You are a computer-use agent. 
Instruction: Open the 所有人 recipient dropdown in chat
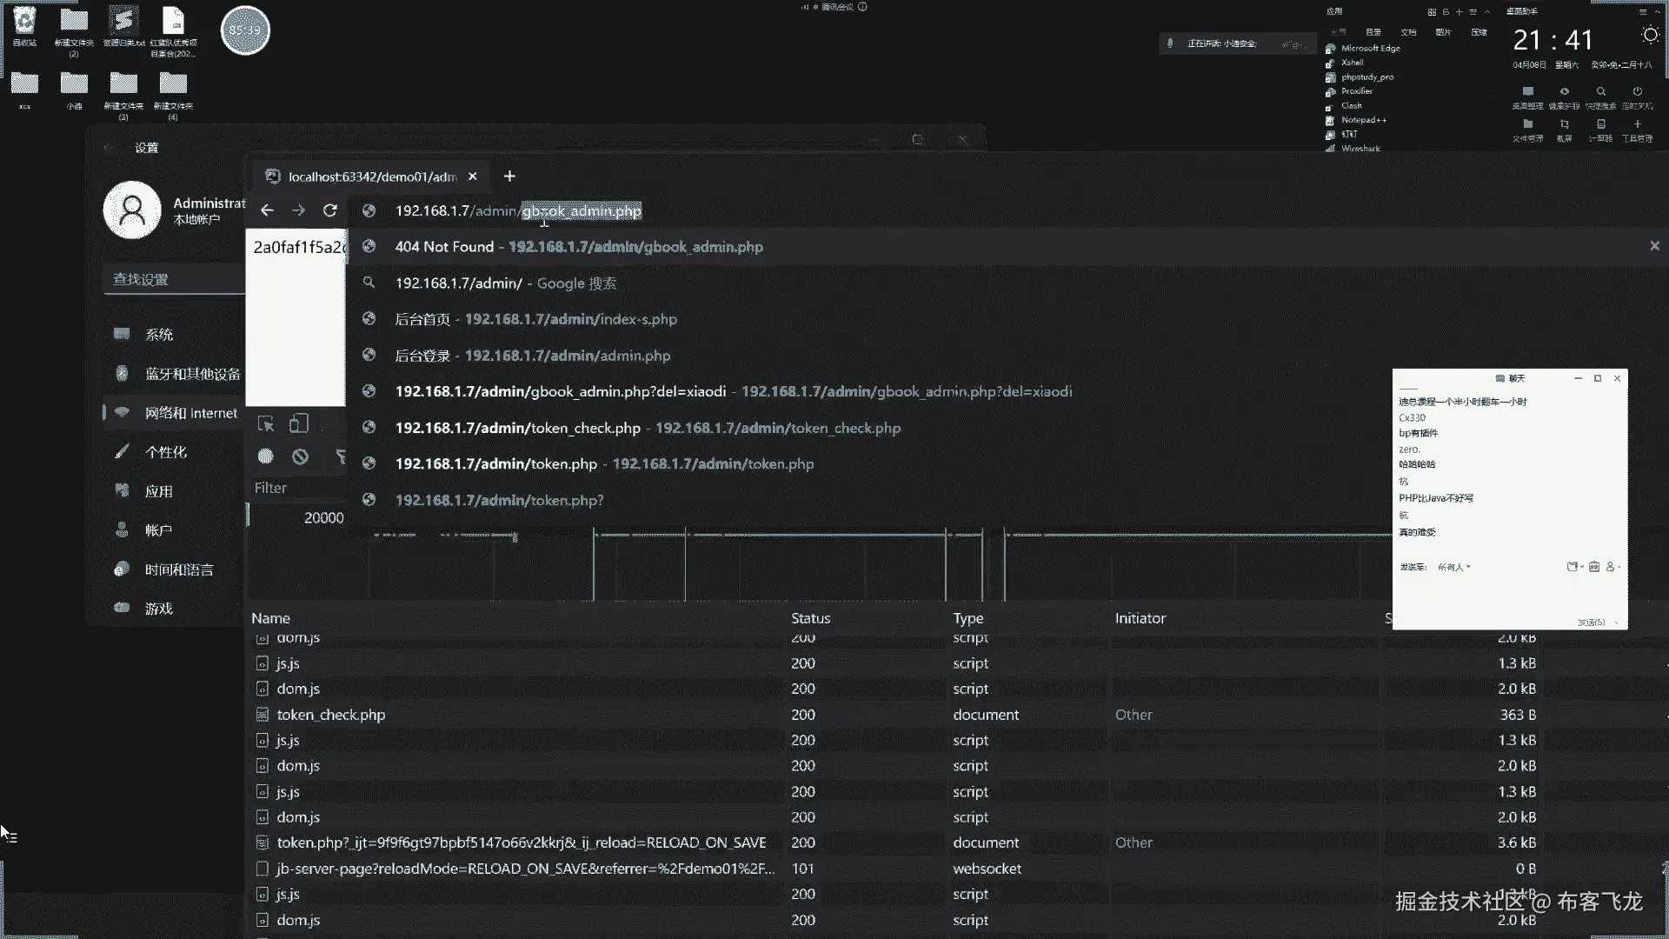coord(1453,567)
